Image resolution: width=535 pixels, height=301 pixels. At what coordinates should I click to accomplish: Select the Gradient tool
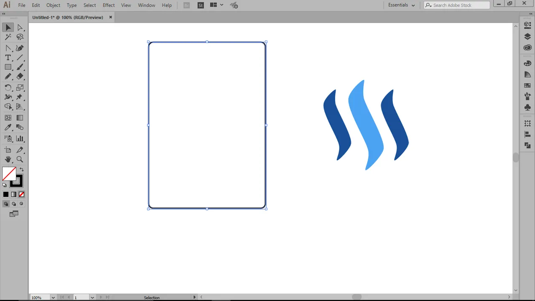(x=20, y=118)
